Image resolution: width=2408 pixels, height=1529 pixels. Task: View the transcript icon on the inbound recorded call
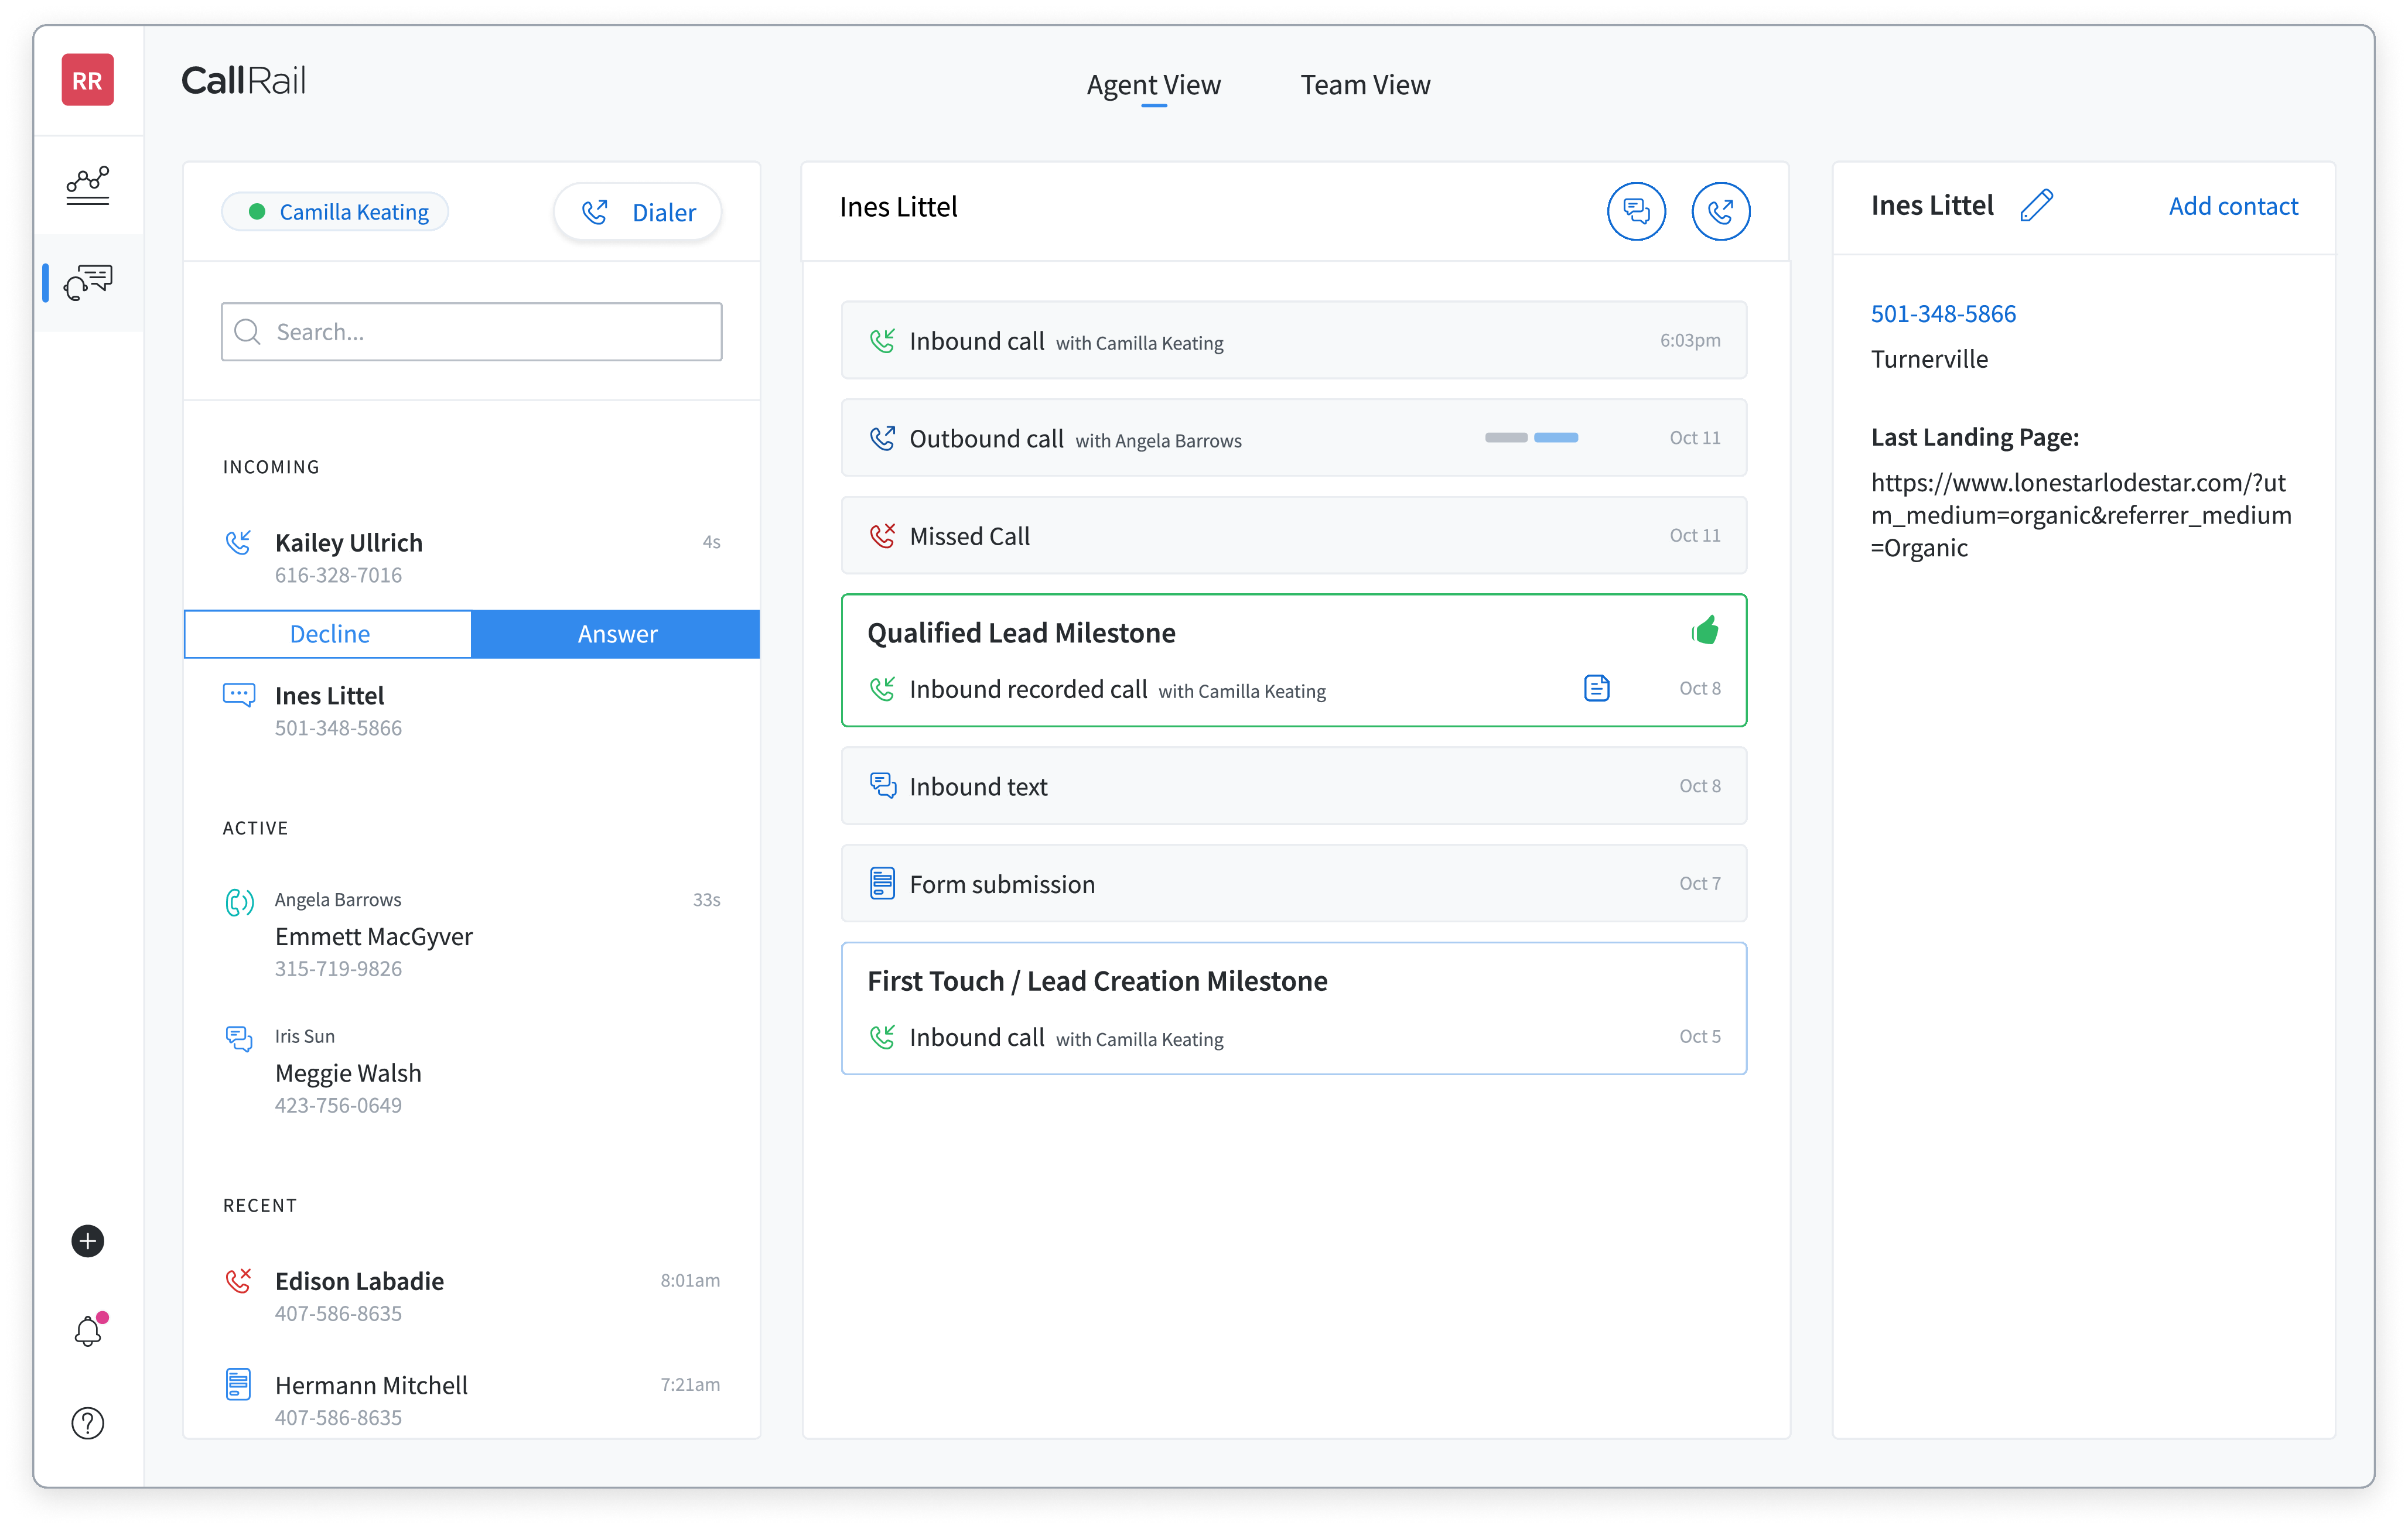click(x=1595, y=688)
